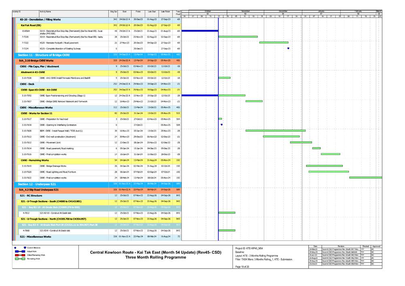The height and width of the screenshot is (286, 405).
Task: Click the Total Float column header
Action: click(178, 13)
